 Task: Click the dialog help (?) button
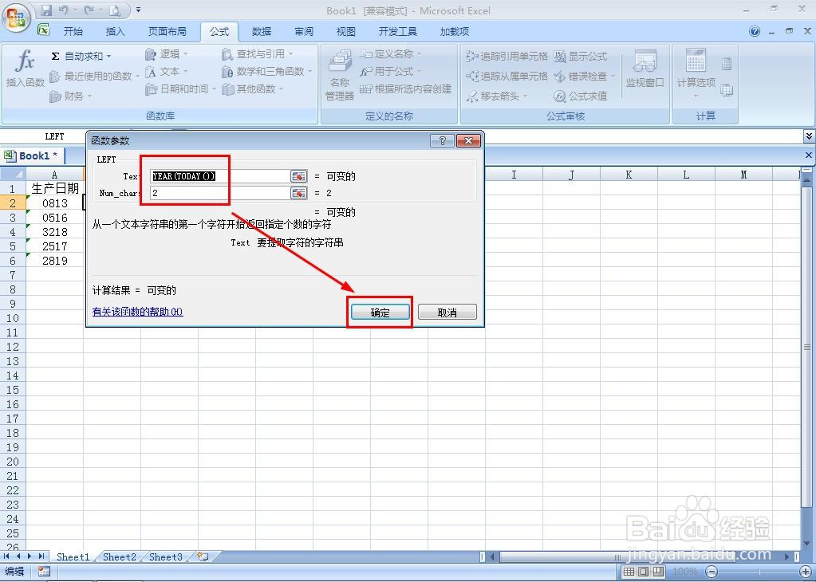click(443, 140)
